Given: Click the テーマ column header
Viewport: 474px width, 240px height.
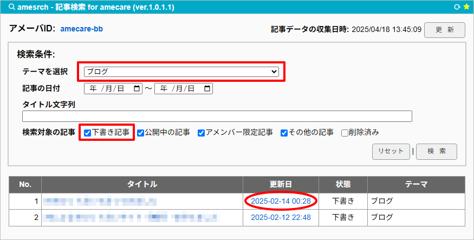Looking at the screenshot, I should (416, 184).
